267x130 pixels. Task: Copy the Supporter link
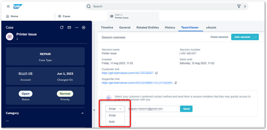176,83
